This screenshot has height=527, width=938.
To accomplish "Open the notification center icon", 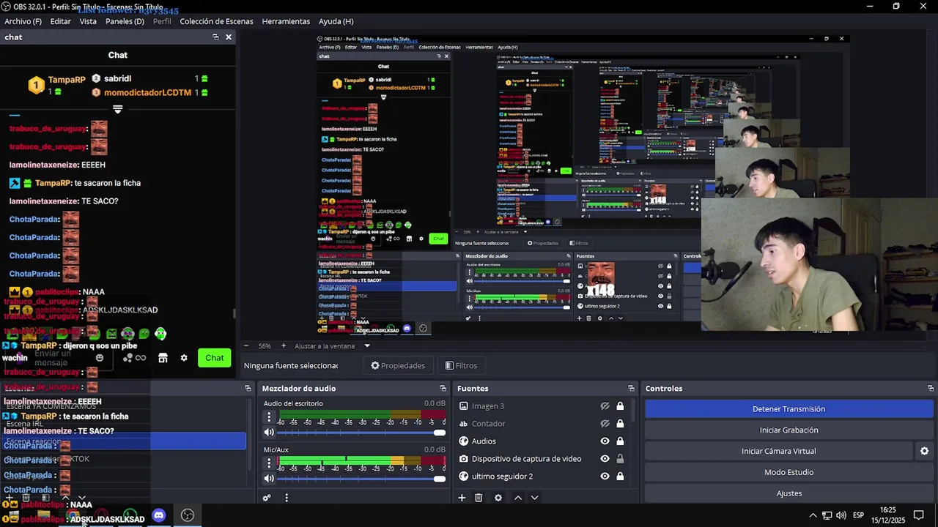I will [918, 515].
